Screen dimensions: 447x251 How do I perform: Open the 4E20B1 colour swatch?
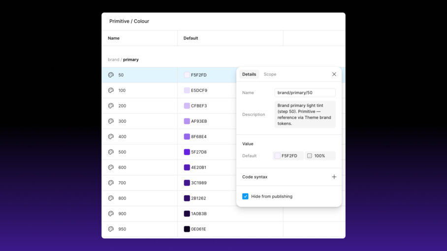click(187, 167)
